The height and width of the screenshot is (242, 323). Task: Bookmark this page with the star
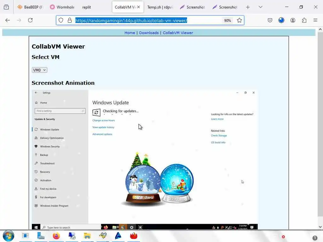click(x=239, y=20)
